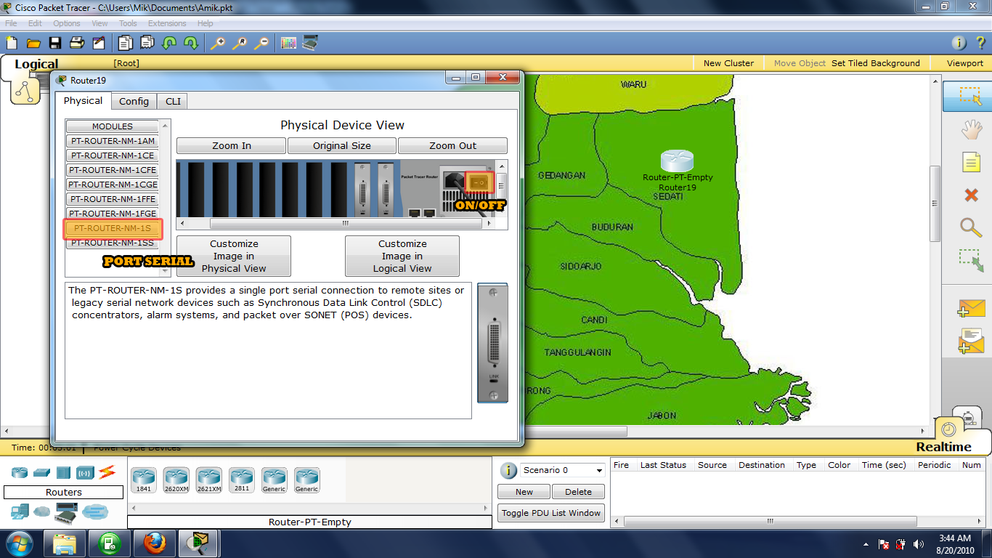The image size is (992, 558).
Task: Pick the 1841 router model
Action: [x=143, y=481]
